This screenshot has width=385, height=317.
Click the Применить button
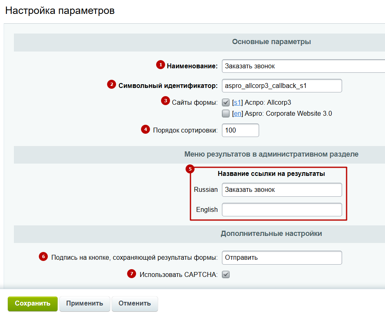(85, 304)
